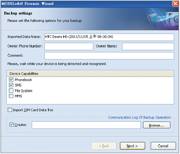180x154 pixels.
Task: Click the Owner Name input box
Action: pos(148,46)
